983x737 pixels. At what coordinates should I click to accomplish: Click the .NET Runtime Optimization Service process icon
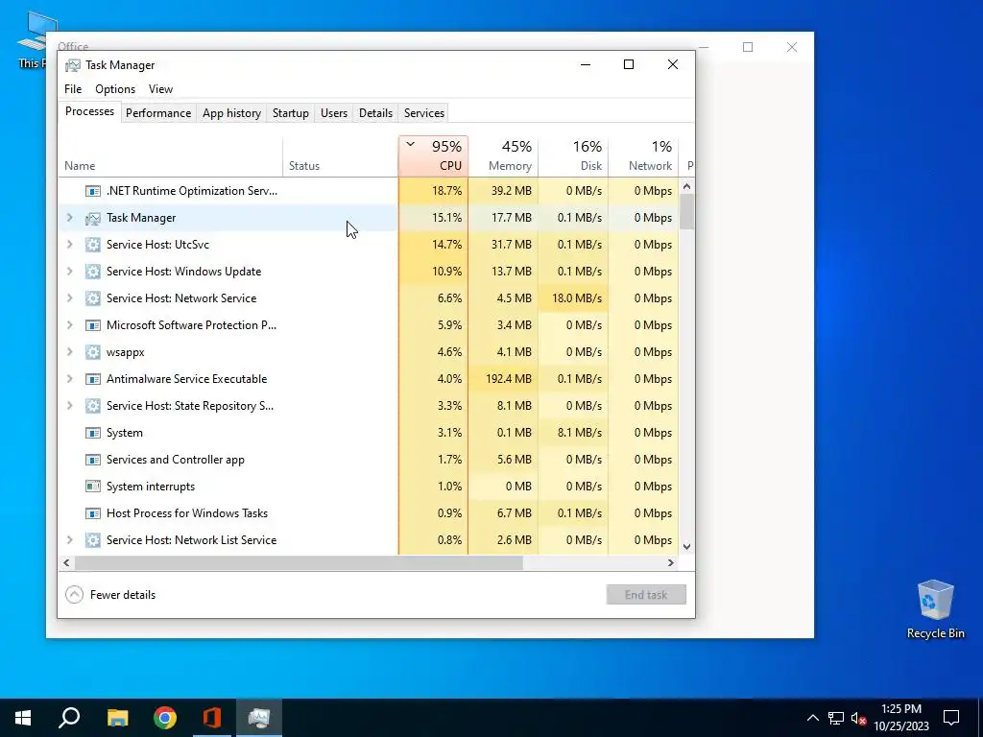tap(93, 191)
